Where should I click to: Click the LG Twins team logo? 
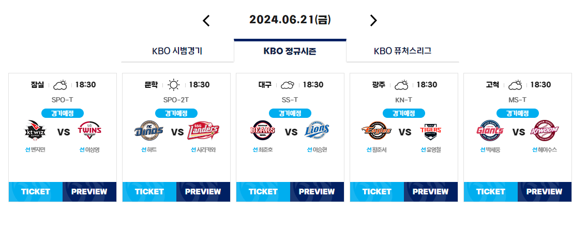(x=89, y=130)
